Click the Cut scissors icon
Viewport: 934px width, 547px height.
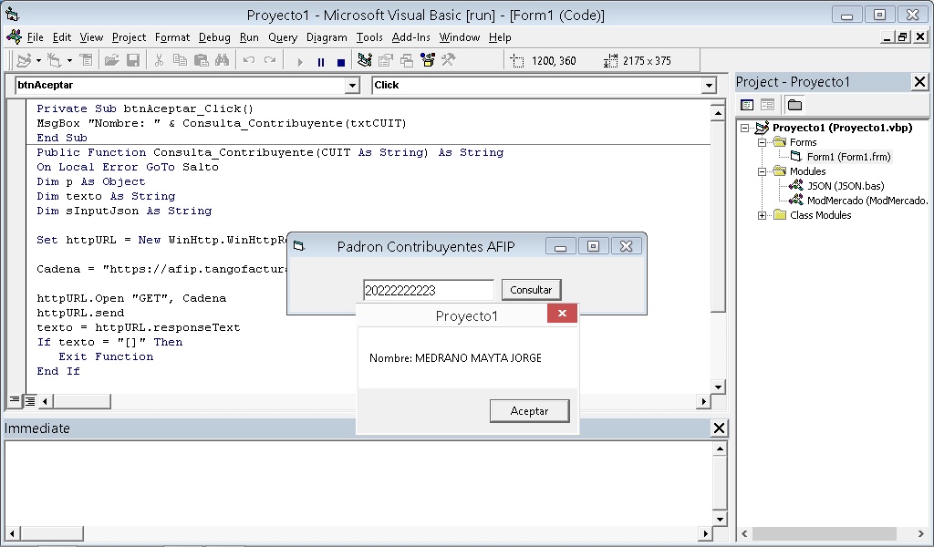[x=159, y=60]
